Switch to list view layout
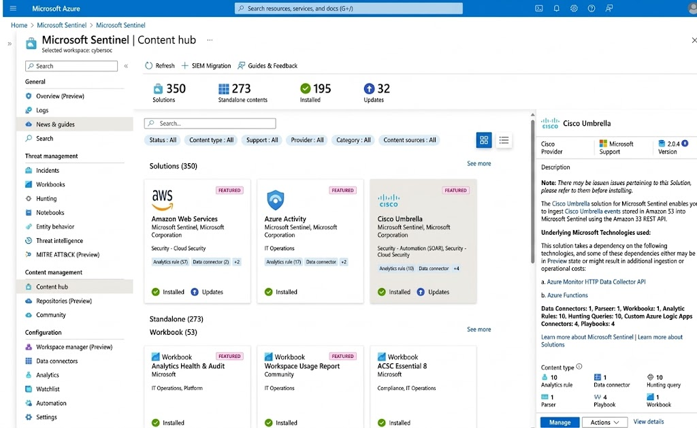Screen dimensions: 697x428 click(x=504, y=140)
